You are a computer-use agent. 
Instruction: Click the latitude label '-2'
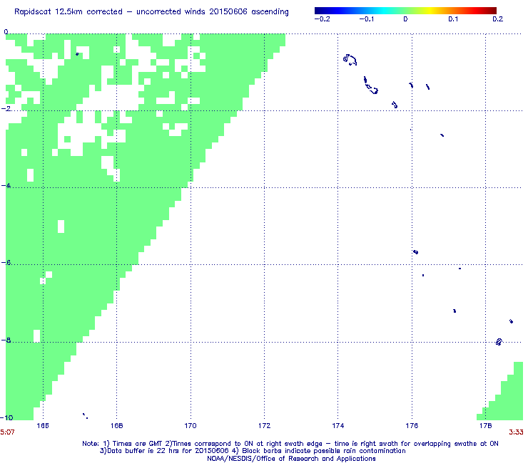point(6,108)
